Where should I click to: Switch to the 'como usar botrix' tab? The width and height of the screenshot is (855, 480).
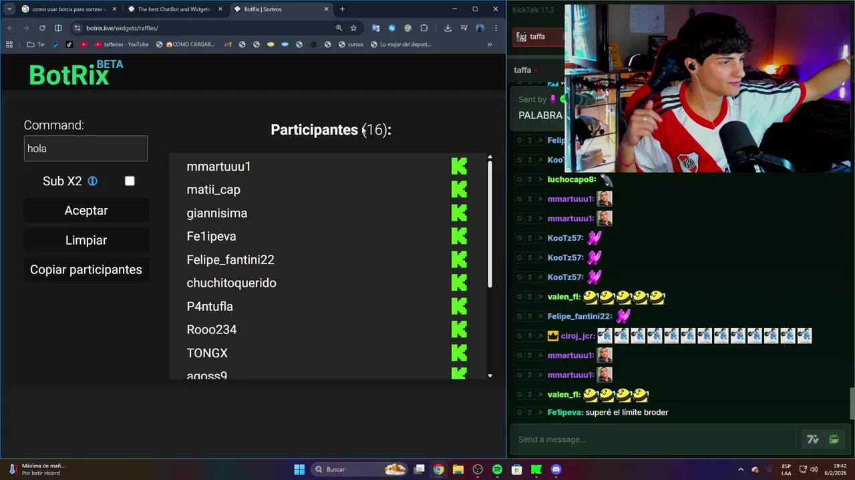[69, 9]
